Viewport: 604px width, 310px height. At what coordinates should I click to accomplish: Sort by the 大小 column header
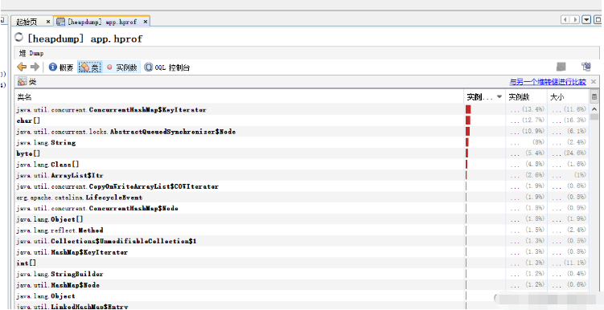click(568, 97)
